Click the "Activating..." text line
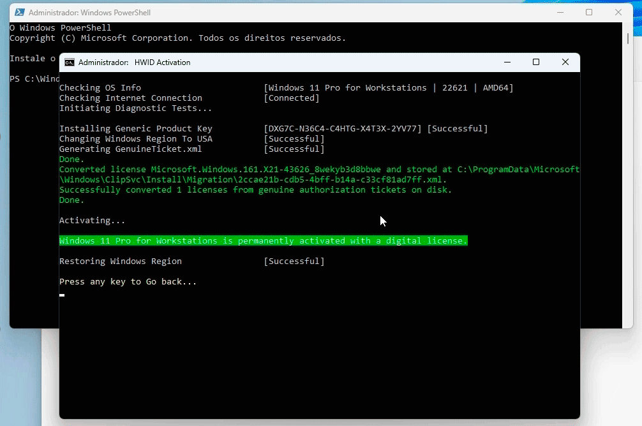 (x=92, y=221)
